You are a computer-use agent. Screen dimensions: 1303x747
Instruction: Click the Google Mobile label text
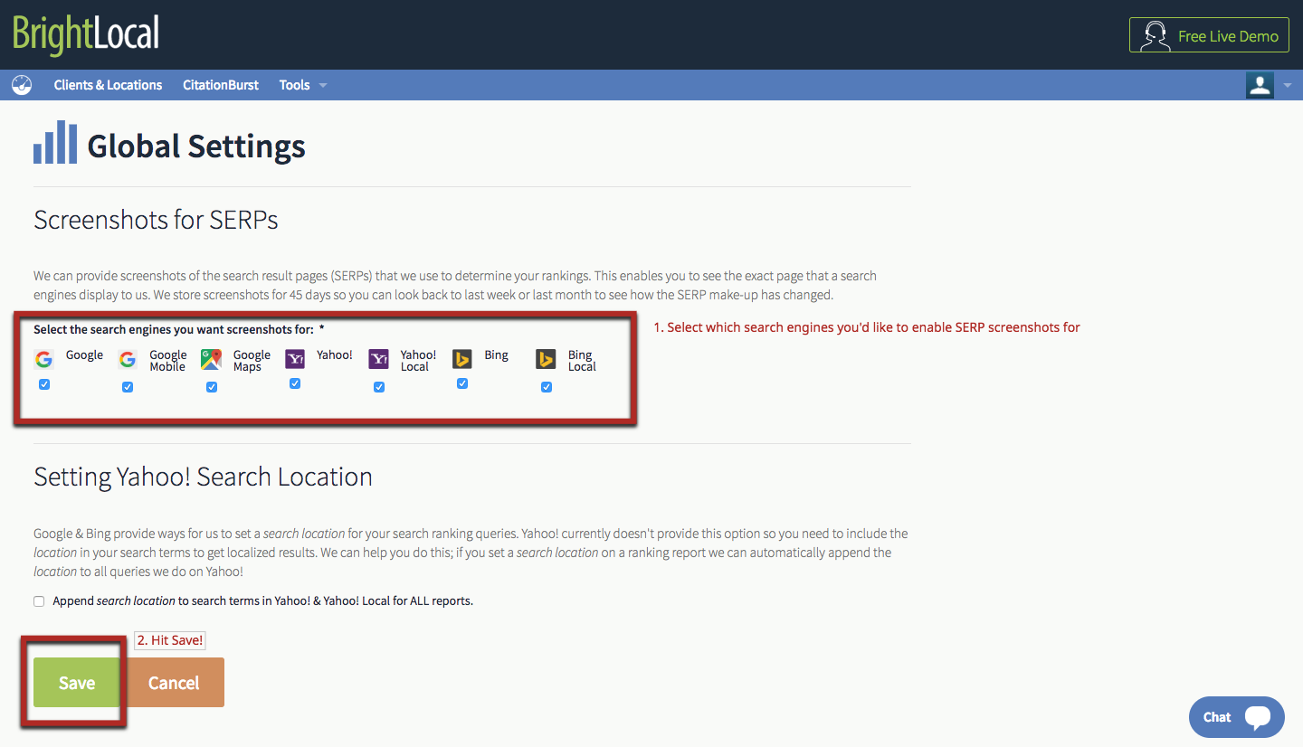(x=168, y=361)
